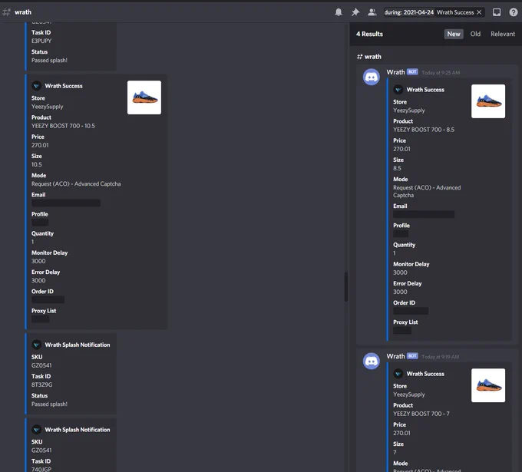Image resolution: width=522 pixels, height=472 pixels.
Task: Click Wrath username on the 9:25 AM result
Action: pos(395,72)
